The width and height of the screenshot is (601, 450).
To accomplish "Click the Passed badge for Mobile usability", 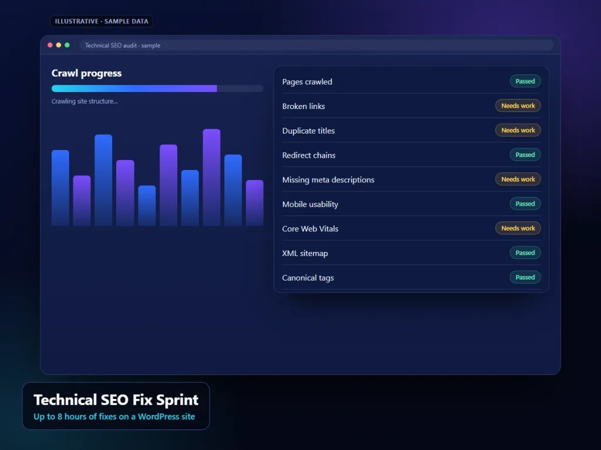I will pos(525,203).
